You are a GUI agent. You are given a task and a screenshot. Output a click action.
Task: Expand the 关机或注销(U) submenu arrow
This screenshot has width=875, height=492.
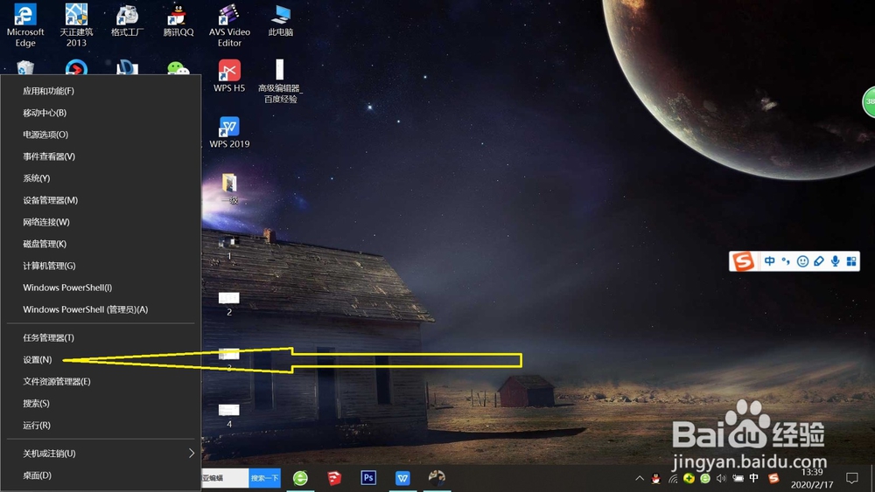[192, 453]
